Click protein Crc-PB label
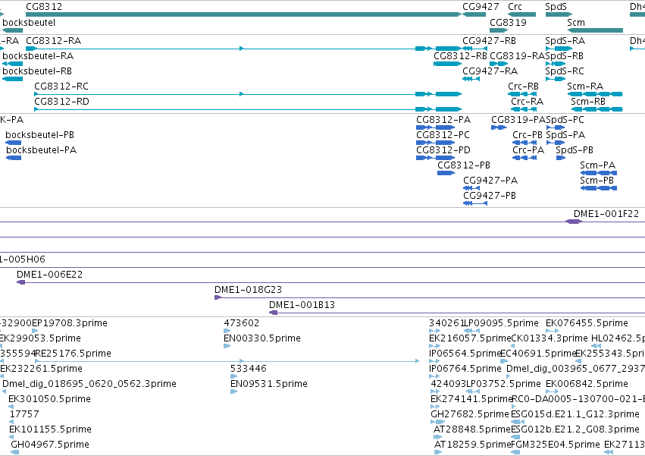Image resolution: width=645 pixels, height=456 pixels. (x=528, y=135)
